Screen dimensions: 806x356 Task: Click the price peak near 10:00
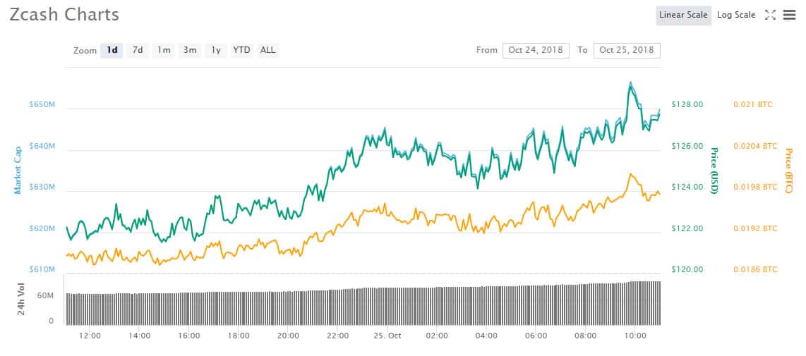click(630, 83)
